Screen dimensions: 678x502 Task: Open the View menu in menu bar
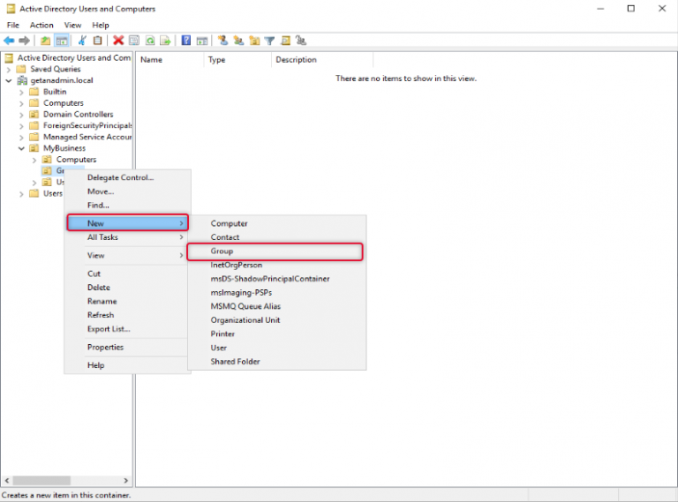point(72,25)
